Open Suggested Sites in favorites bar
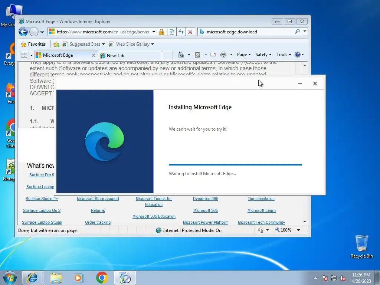Screen dimensions: 380x285 point(83,44)
